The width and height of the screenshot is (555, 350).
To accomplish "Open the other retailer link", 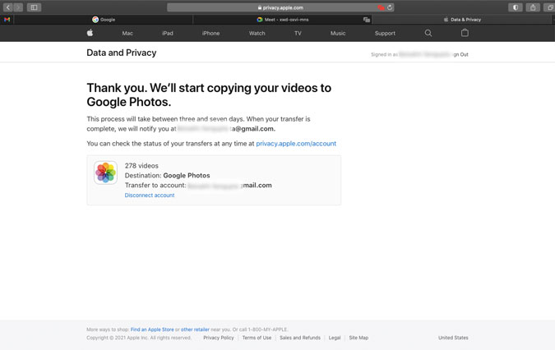I will click(195, 329).
